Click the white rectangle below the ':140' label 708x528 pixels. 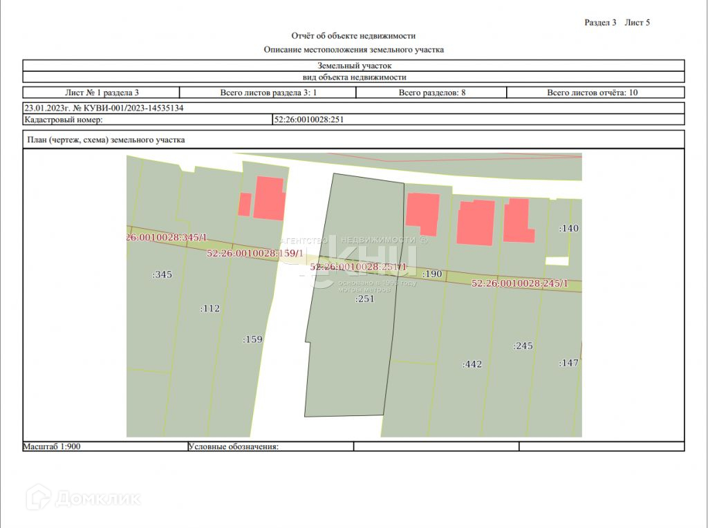point(557,261)
